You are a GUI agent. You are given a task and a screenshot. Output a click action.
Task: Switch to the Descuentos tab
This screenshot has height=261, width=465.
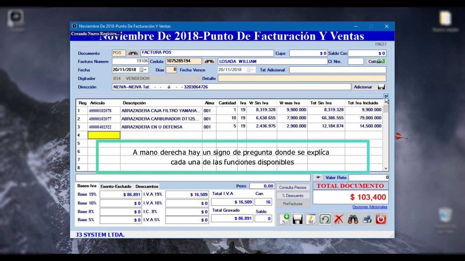pos(147,186)
